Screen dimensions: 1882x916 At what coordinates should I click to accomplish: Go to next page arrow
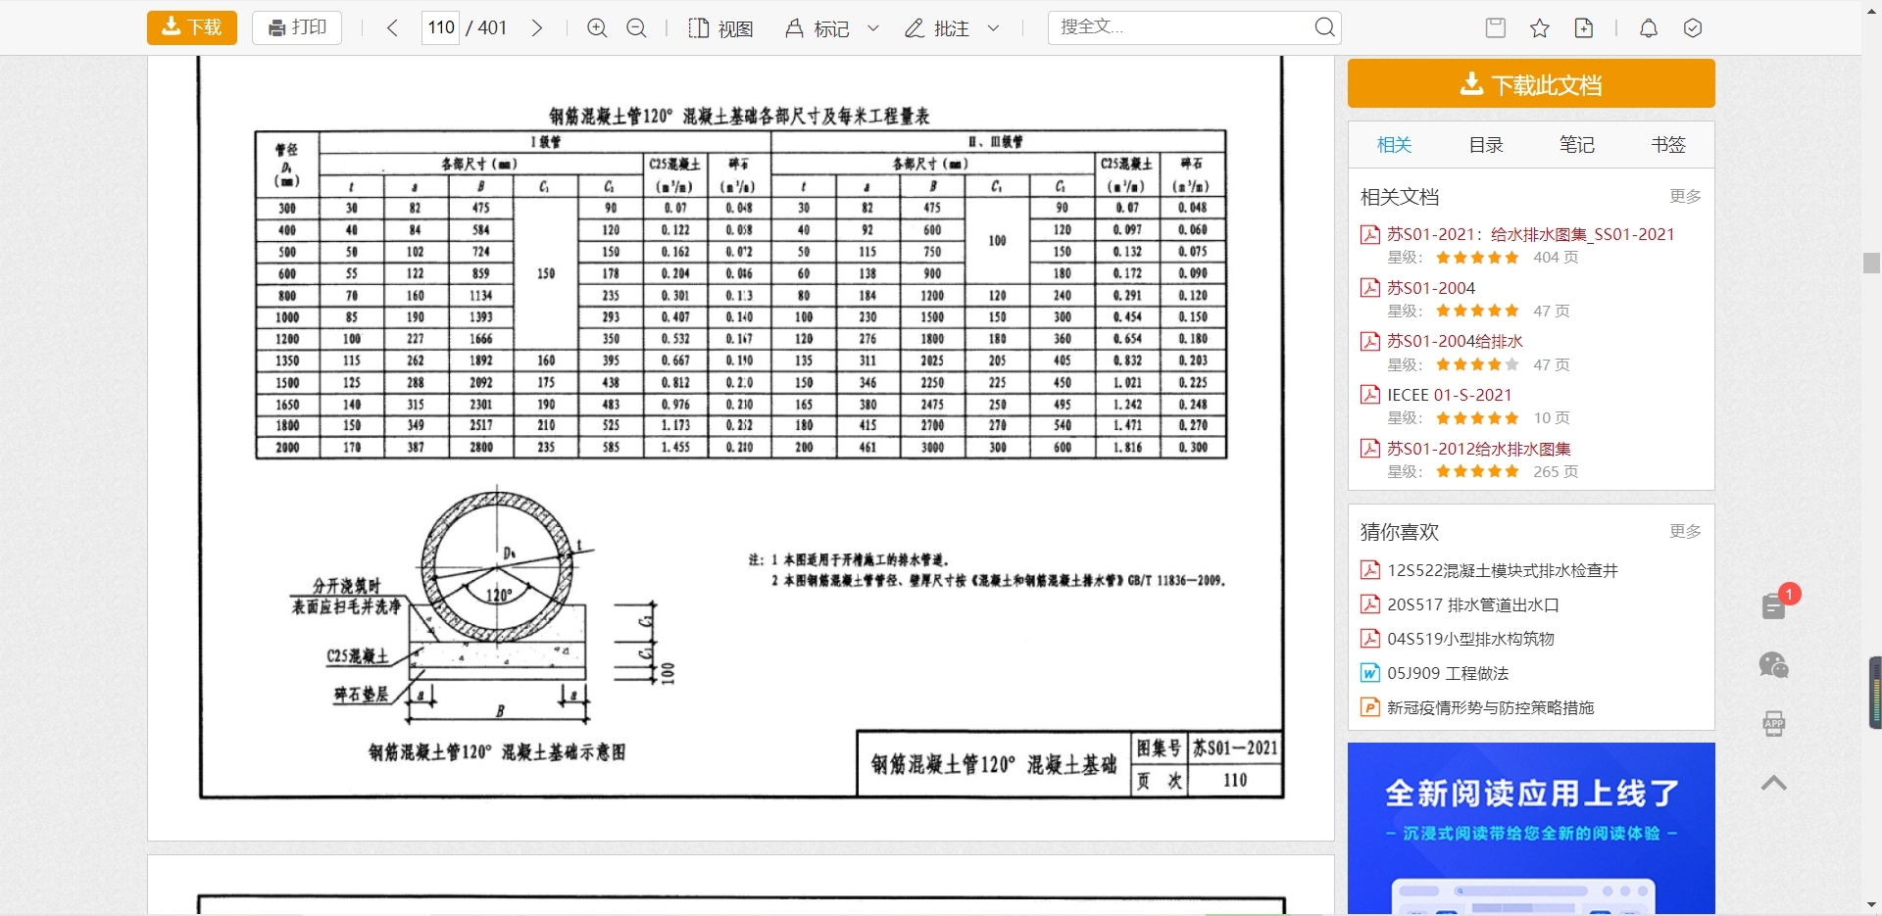pos(537,27)
